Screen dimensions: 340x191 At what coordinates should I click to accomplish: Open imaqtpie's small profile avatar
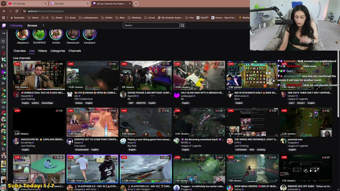pos(283,142)
